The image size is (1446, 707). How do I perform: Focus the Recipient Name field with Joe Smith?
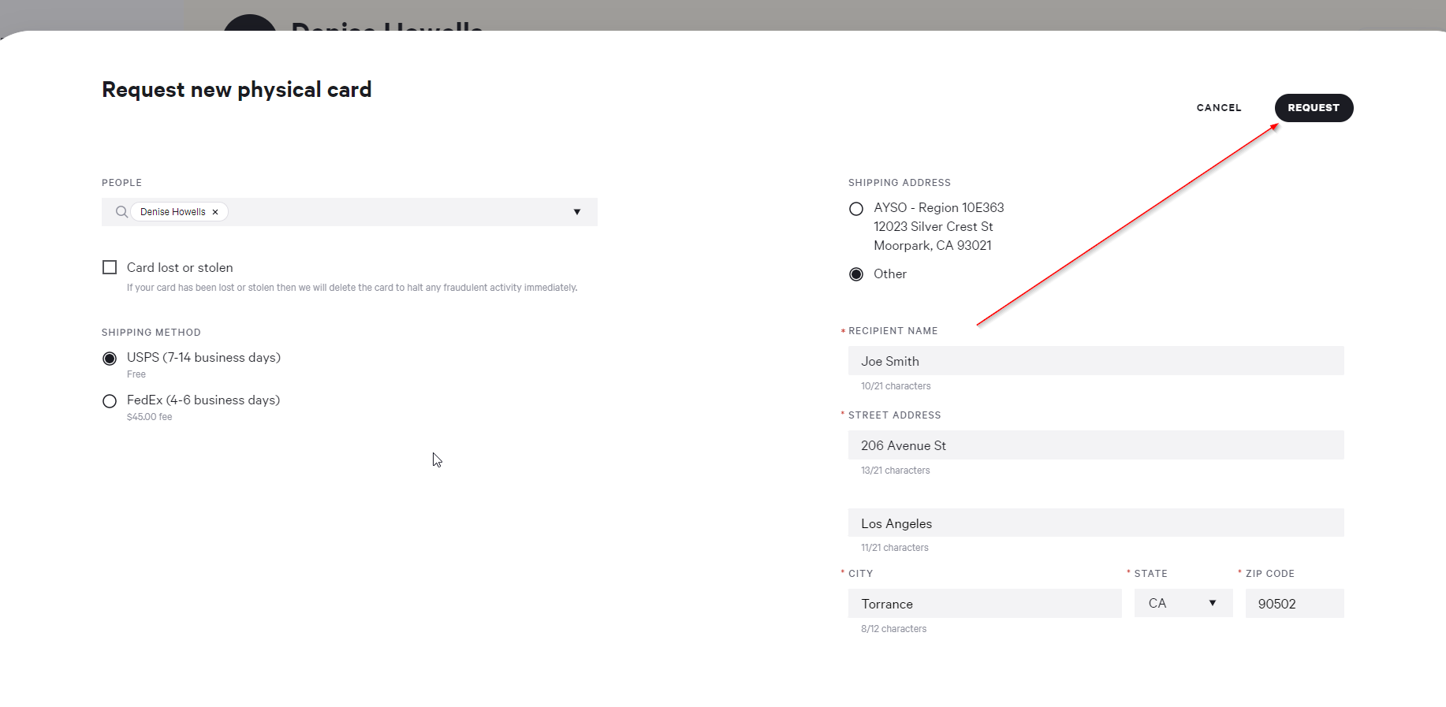[1095, 361]
